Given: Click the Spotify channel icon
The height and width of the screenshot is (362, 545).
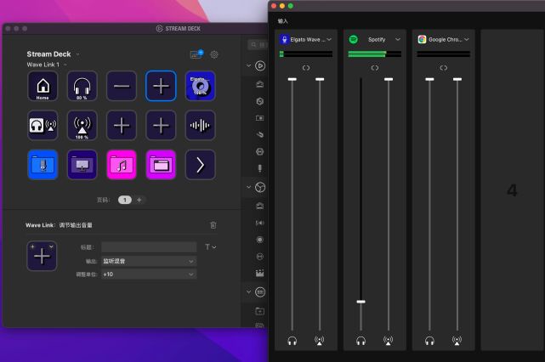Looking at the screenshot, I should [x=353, y=39].
